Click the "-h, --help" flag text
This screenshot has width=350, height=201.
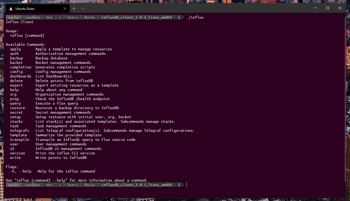coord(21,171)
